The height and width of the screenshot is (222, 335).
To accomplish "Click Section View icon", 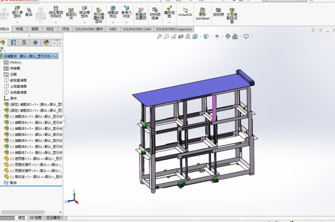I will coord(181,37).
